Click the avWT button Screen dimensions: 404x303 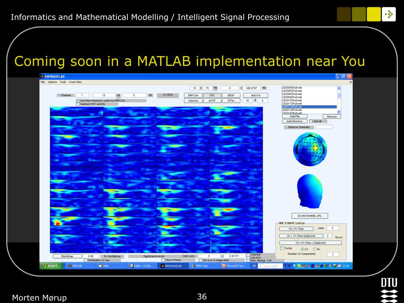212,101
